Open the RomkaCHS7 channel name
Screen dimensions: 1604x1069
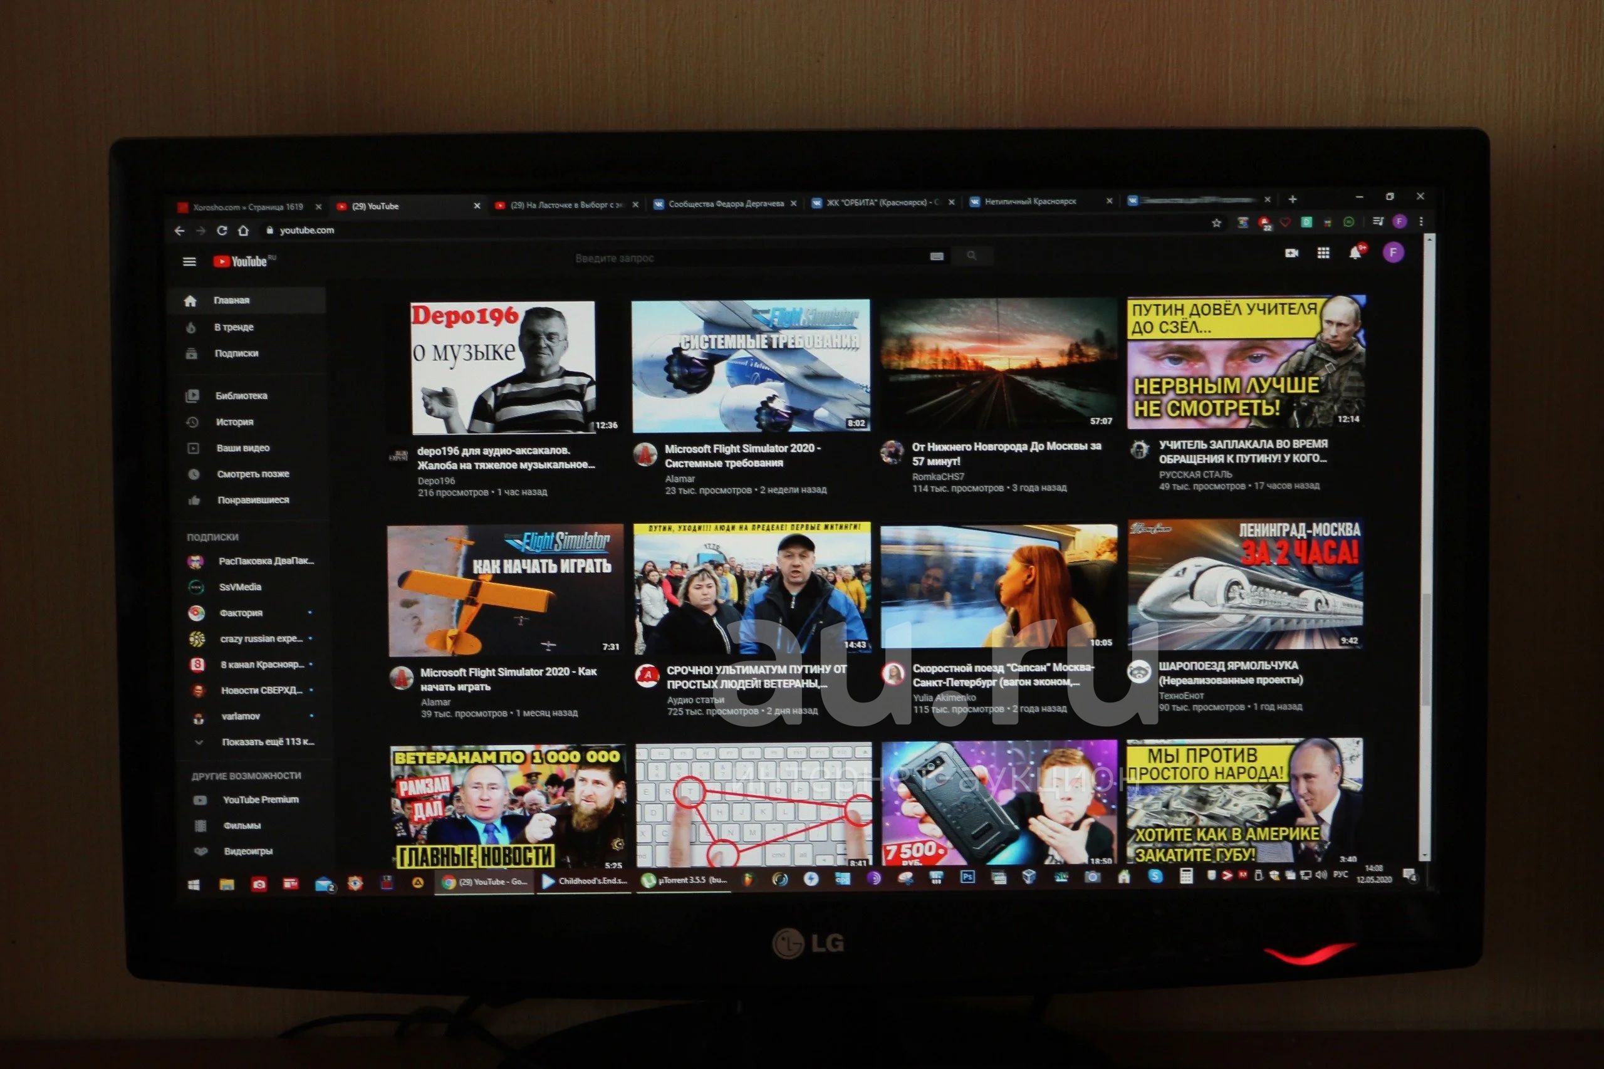[x=938, y=477]
